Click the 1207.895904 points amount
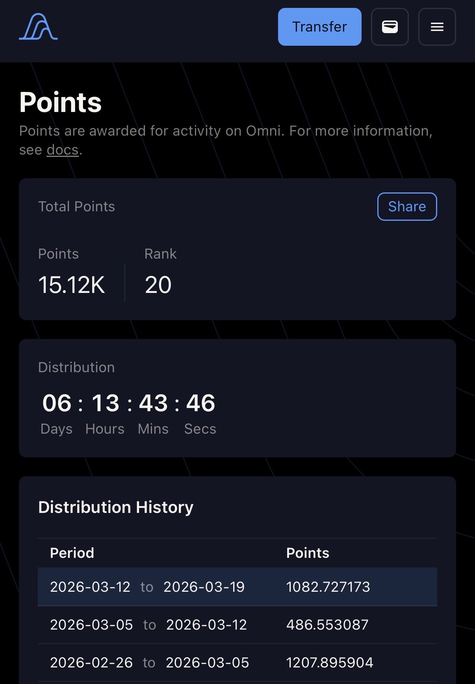Image resolution: width=475 pixels, height=684 pixels. (330, 663)
